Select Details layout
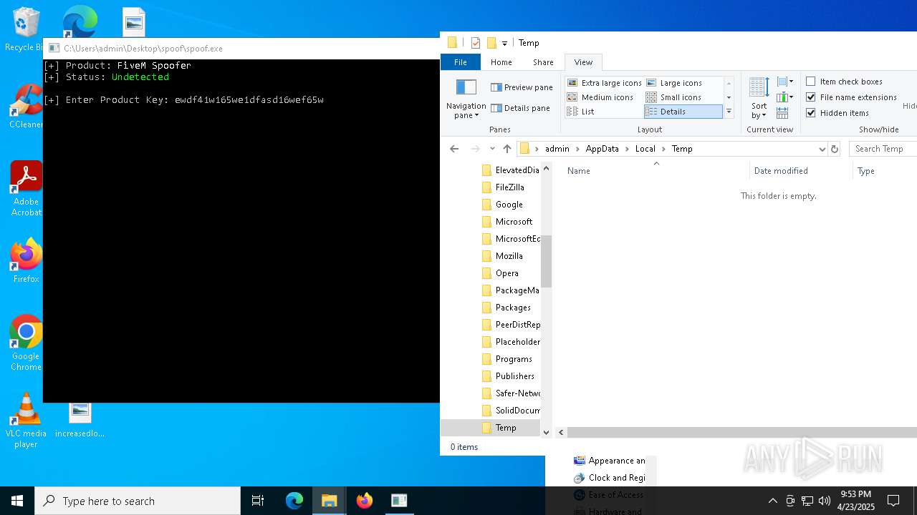Viewport: 917px width, 515px height. tap(683, 112)
